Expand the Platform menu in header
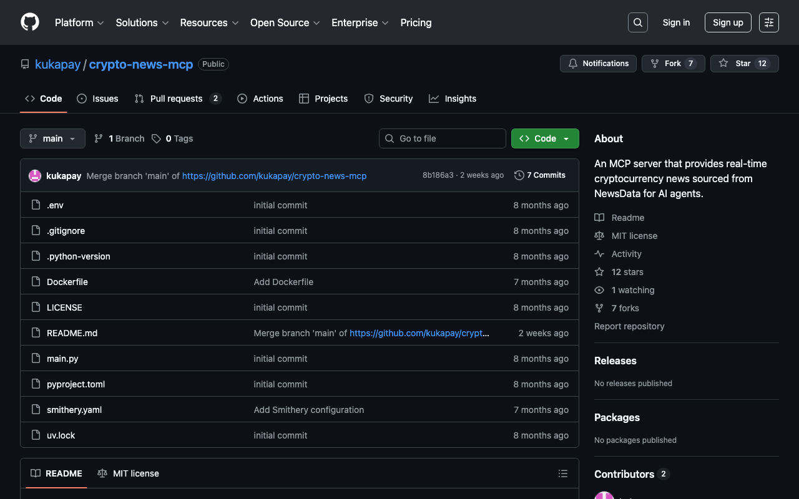 (79, 22)
